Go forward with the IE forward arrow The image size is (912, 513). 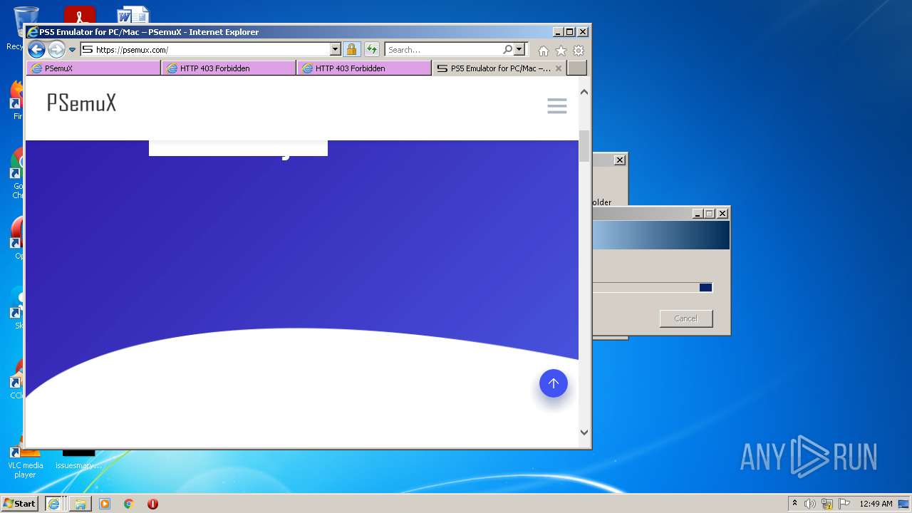point(56,49)
